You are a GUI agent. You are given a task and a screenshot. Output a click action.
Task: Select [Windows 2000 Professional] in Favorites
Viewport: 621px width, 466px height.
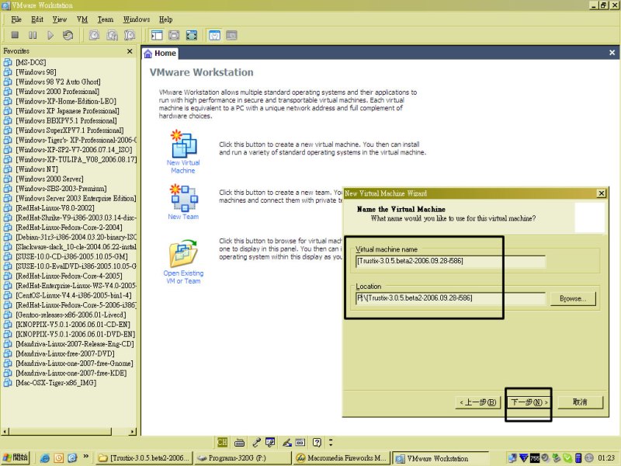[57, 92]
